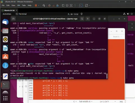Viewport: 135px width, 103px height.
Task: Take a snapshot of the virtual machine
Action: (49, 6)
